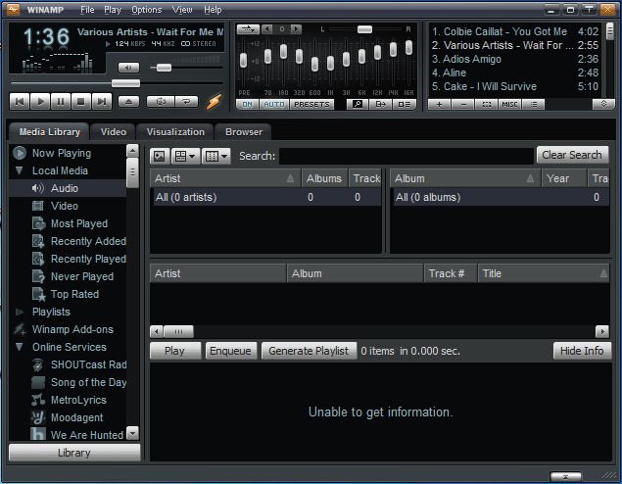
Task: Switch to the Video tab
Action: pos(114,132)
